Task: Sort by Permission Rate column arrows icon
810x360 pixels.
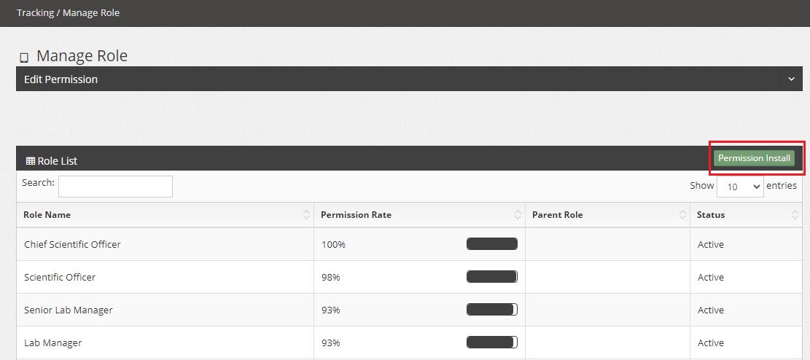Action: (x=518, y=215)
